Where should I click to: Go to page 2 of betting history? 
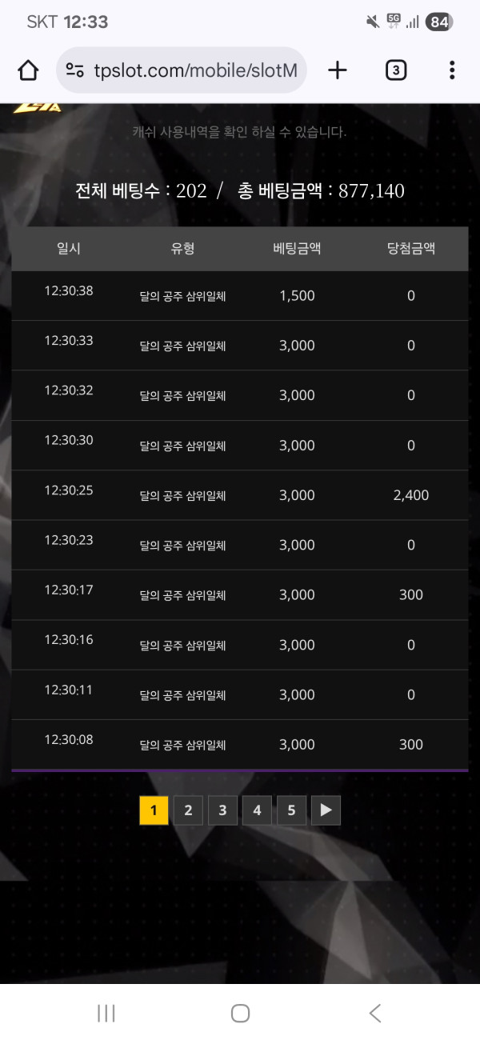click(188, 810)
